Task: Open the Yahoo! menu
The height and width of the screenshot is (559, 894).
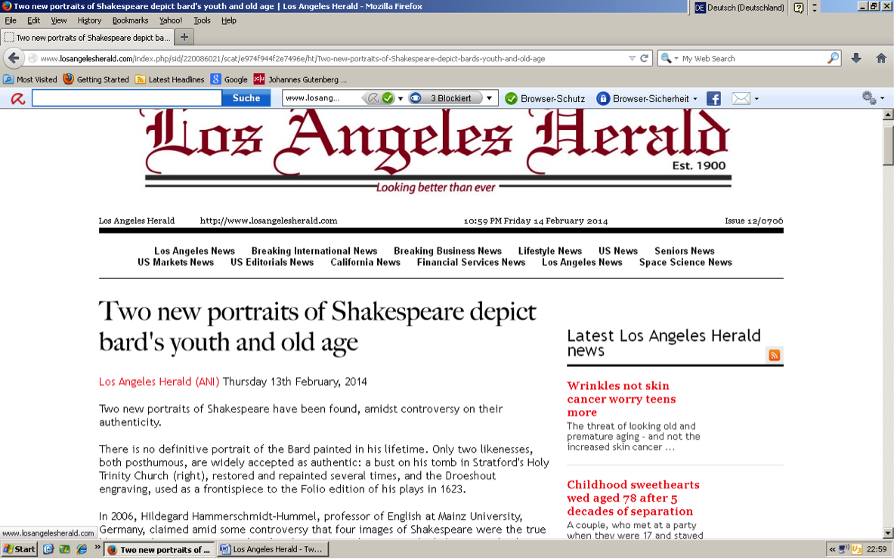Action: click(171, 20)
